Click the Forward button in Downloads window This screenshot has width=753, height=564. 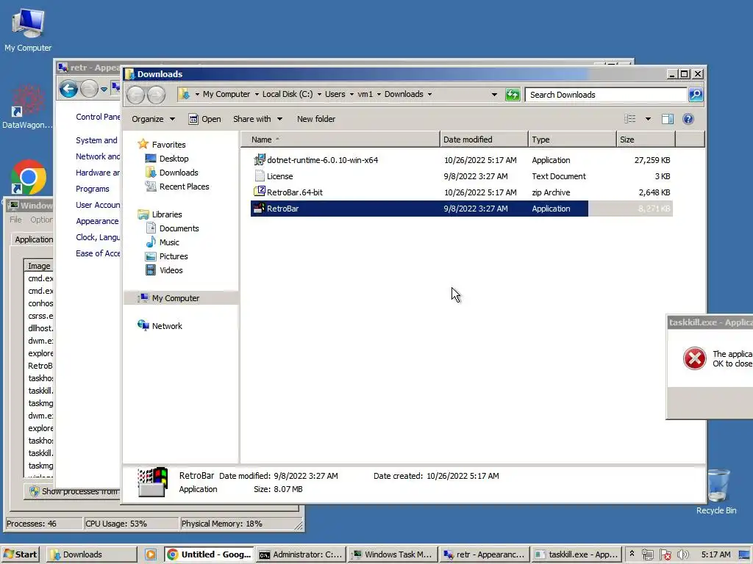[x=156, y=95]
